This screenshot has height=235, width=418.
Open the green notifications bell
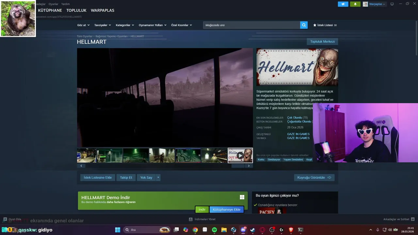tap(355, 4)
